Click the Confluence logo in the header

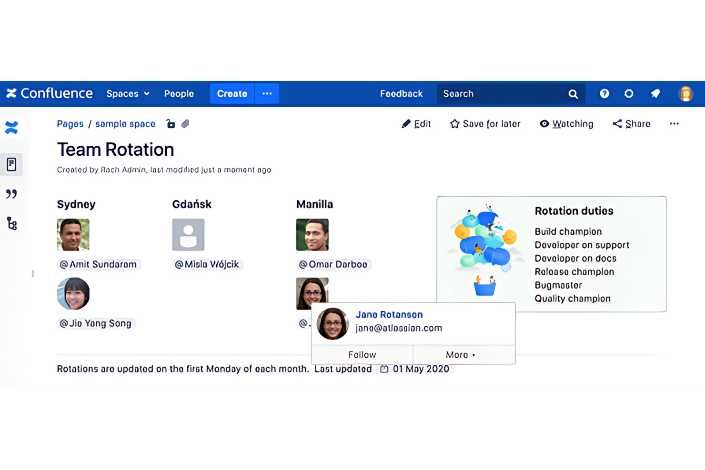pyautogui.click(x=50, y=93)
